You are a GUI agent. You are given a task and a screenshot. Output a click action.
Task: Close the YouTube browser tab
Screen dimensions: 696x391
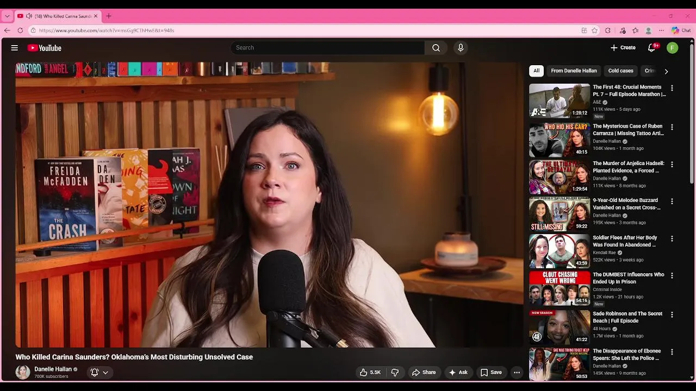pos(96,16)
